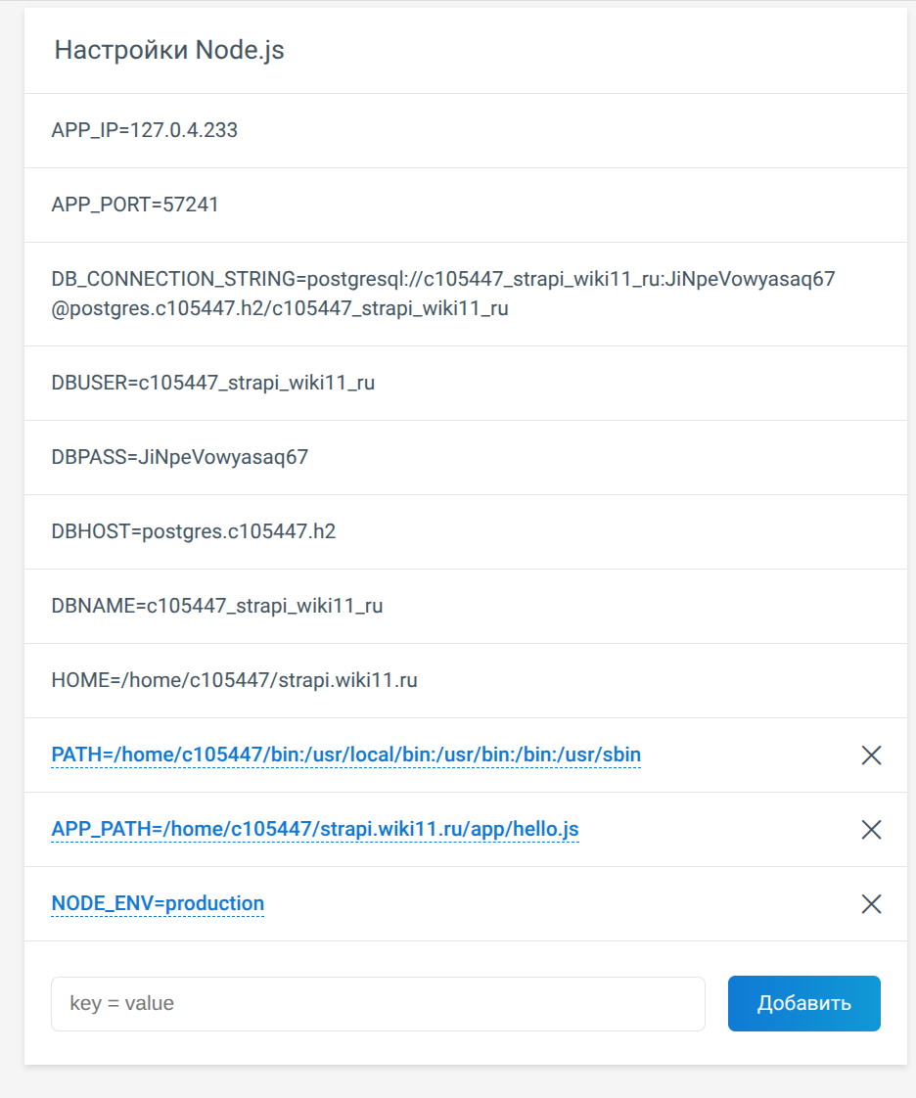Remove the PATH variable with its X icon
916x1098 pixels.
871,755
